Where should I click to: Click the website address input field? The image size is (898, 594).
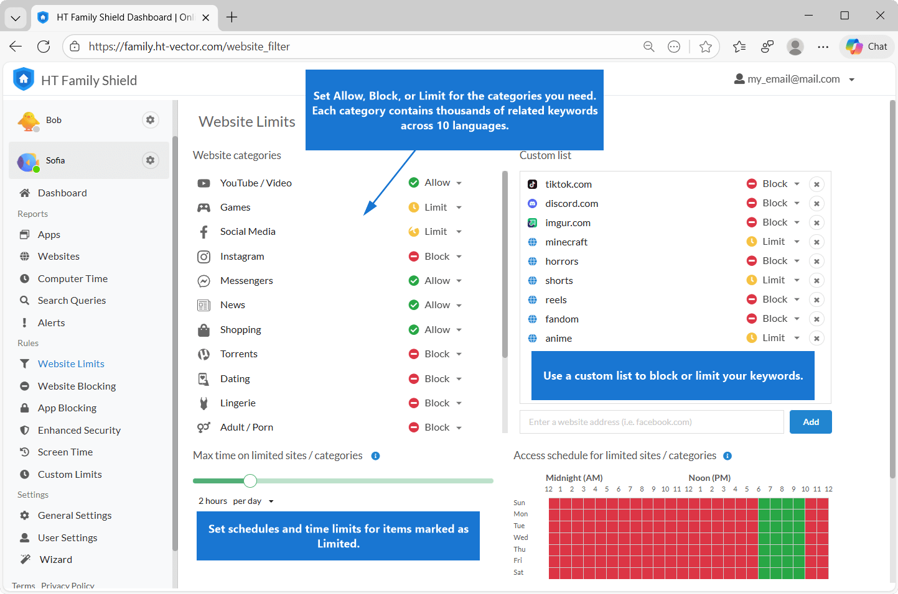tap(651, 422)
